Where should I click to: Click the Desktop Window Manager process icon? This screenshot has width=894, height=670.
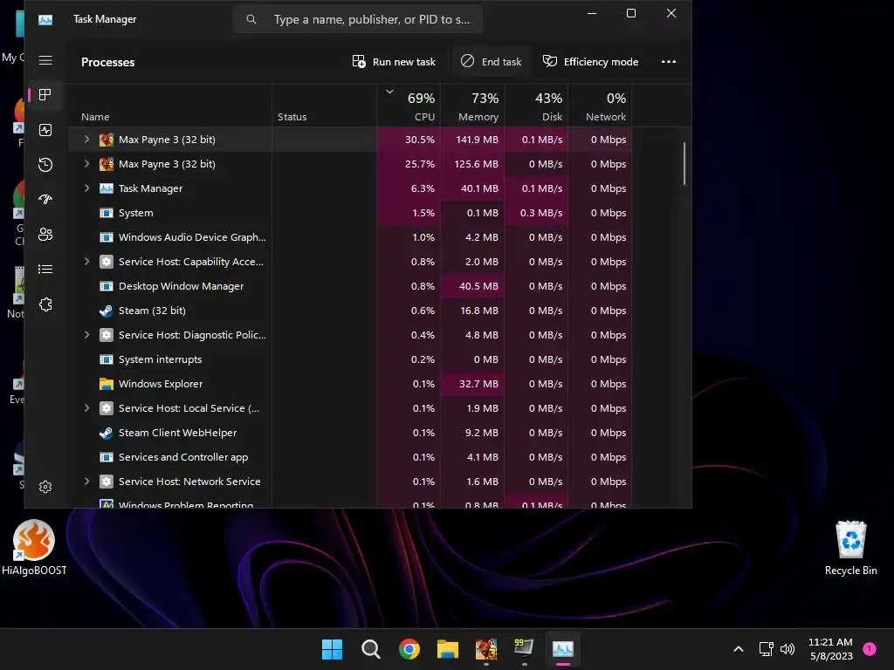point(106,286)
